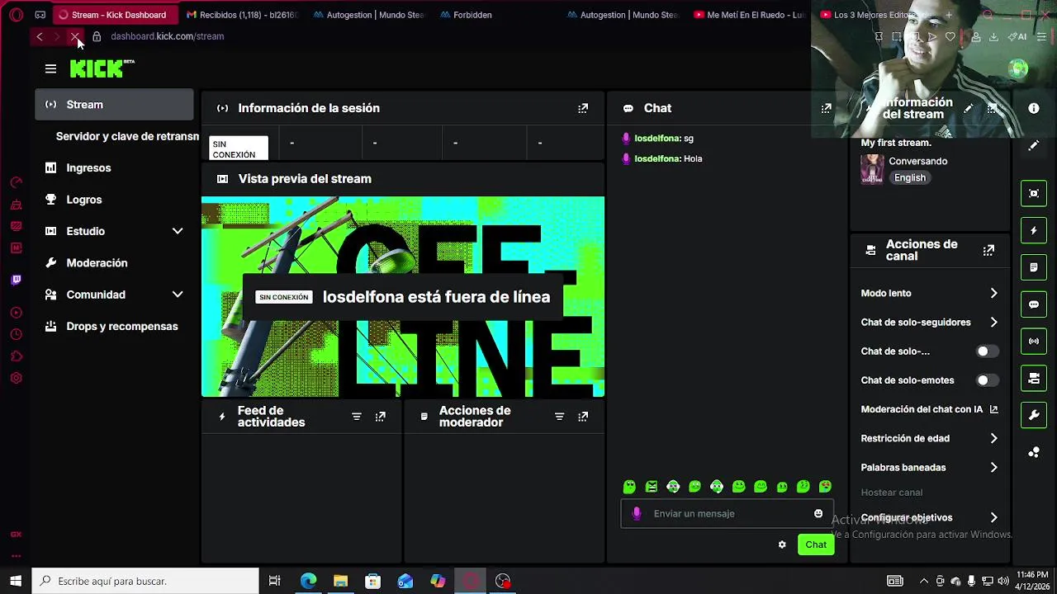Click the pencil edit icon in right sidebar
Viewport: 1057px width, 594px height.
[1034, 146]
